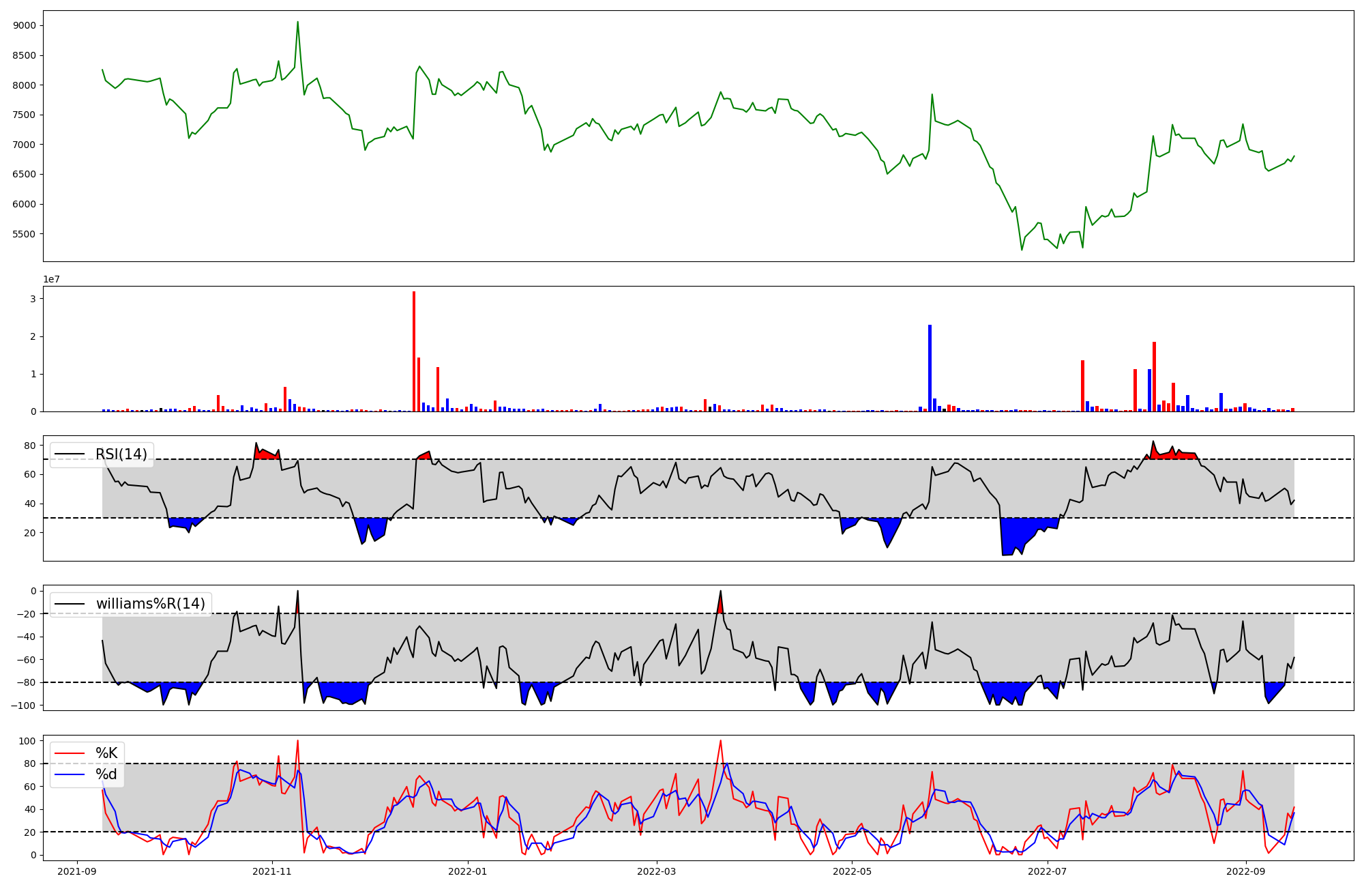The image size is (1364, 887).
Task: Click the price peak above 9000
Action: (297, 23)
